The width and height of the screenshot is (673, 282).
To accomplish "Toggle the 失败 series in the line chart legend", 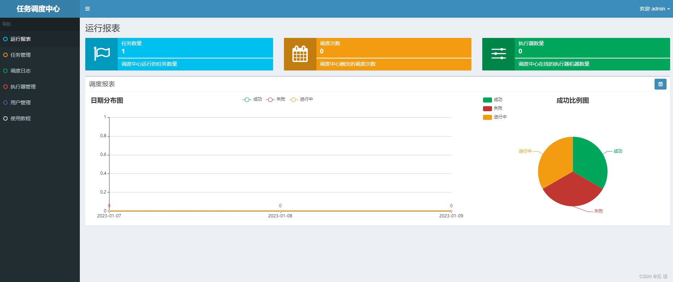I will (276, 99).
